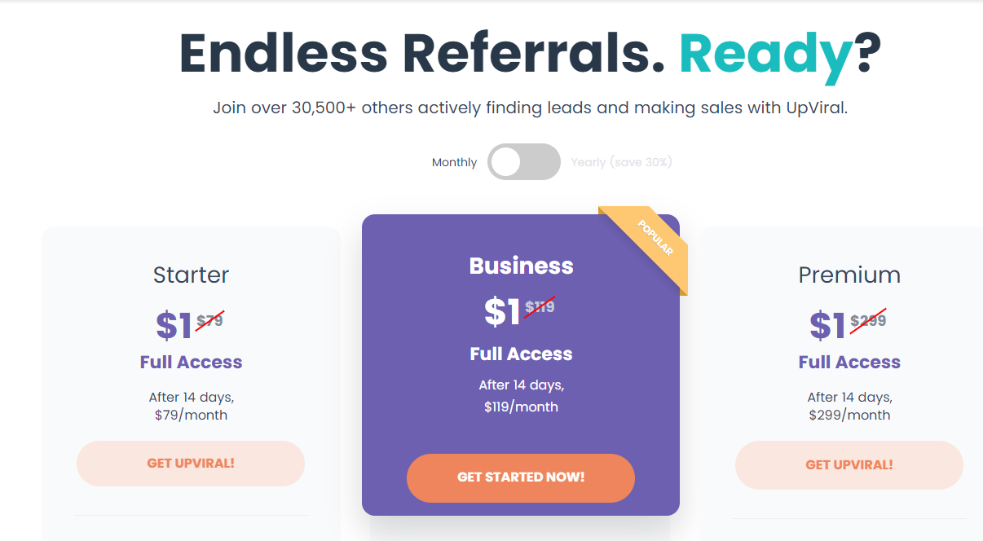Click Full Access text in Starter card

click(x=191, y=363)
